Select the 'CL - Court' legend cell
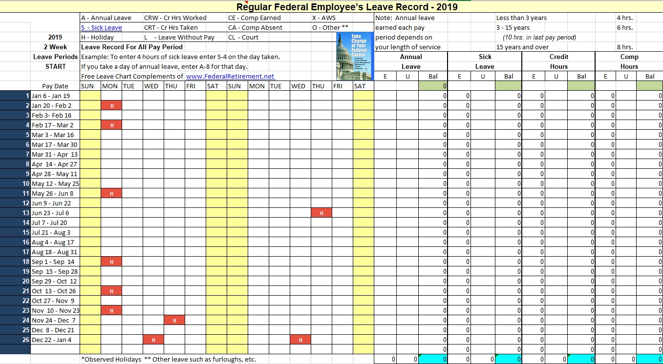The image size is (663, 364). [x=243, y=38]
